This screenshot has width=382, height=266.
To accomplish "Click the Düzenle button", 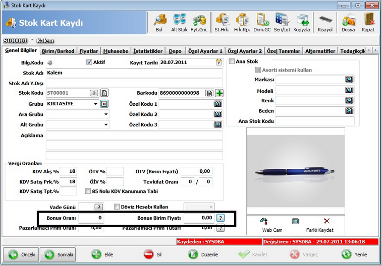I will tap(204, 254).
